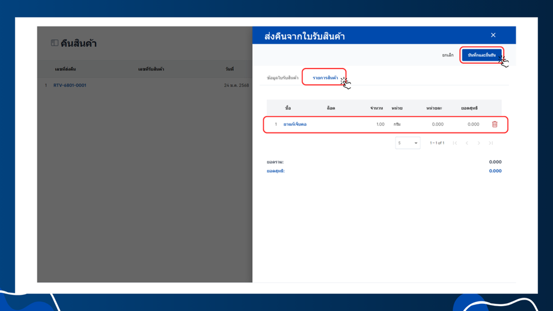The height and width of the screenshot is (311, 553).
Task: Go to the first page of items
Action: (x=455, y=143)
